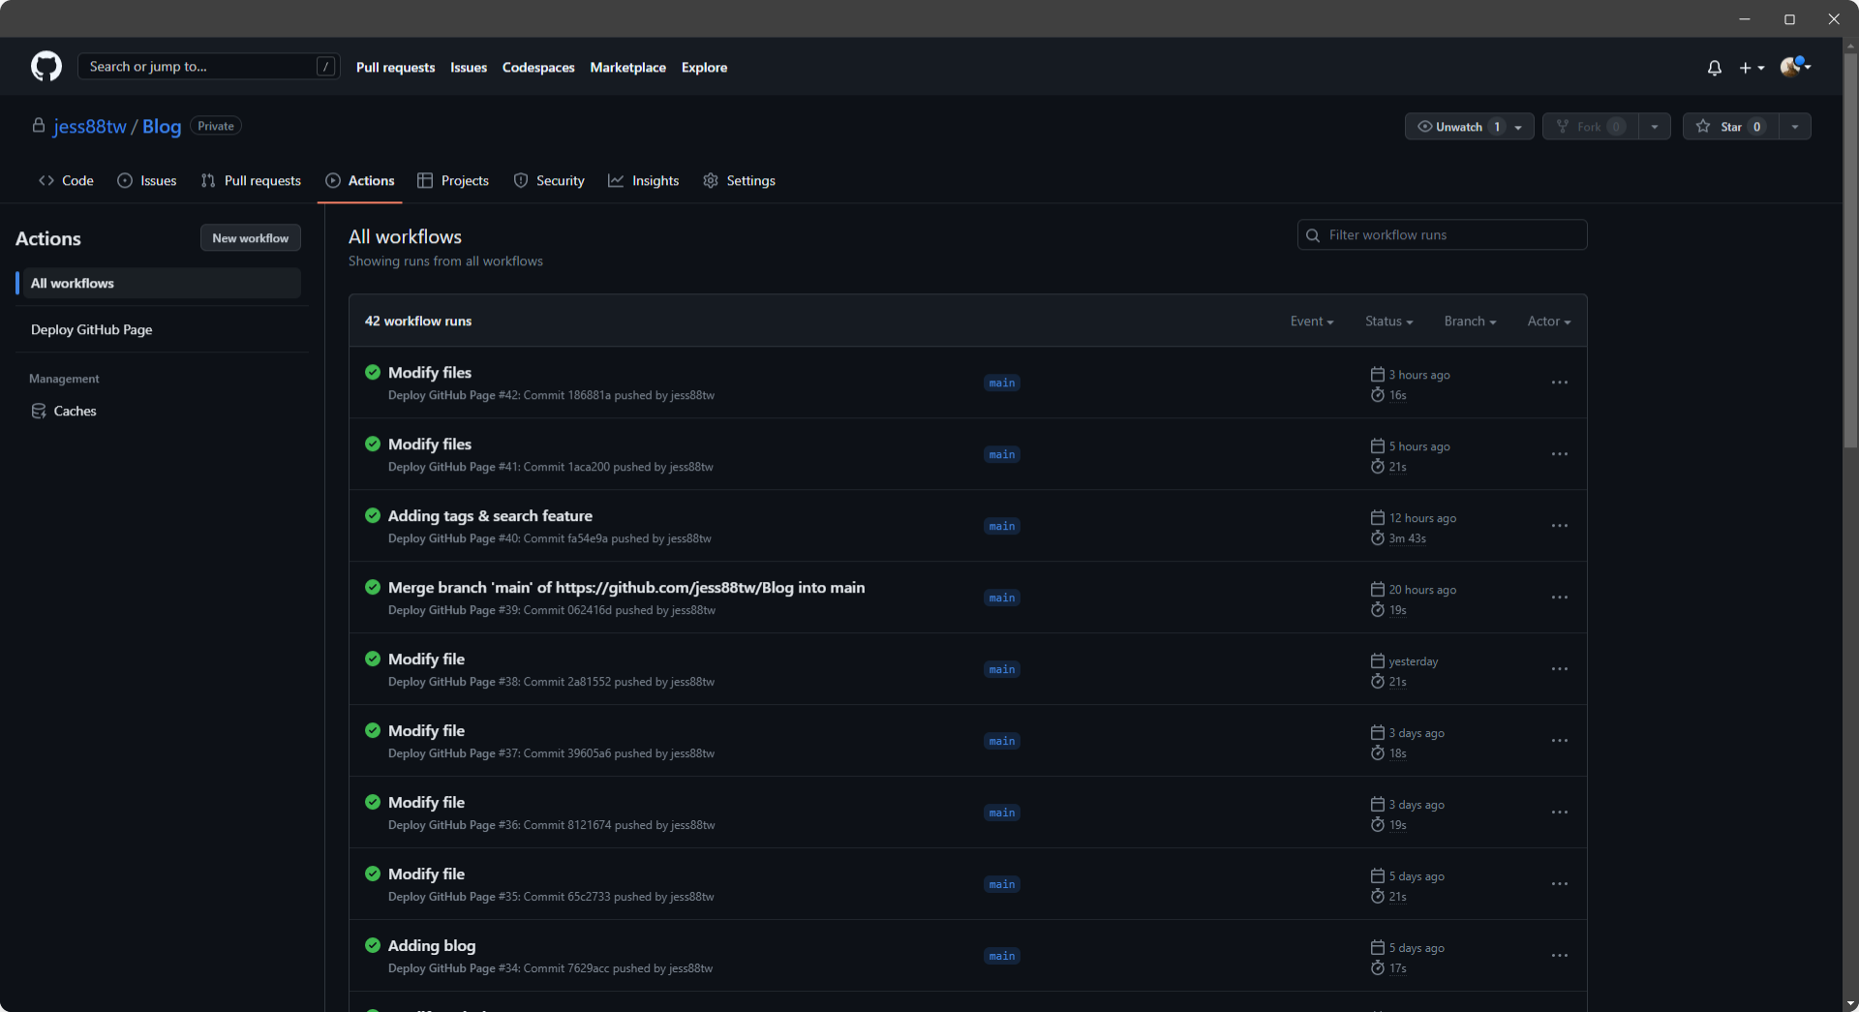This screenshot has width=1859, height=1012.
Task: Switch to the repo Pull requests tab
Action: point(252,181)
